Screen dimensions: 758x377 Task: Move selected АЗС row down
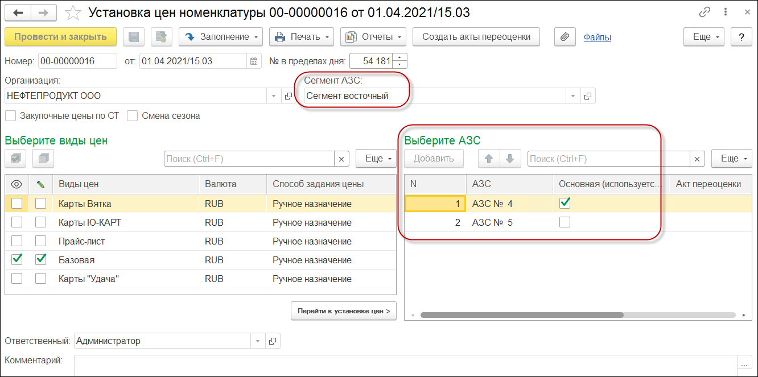[x=510, y=159]
